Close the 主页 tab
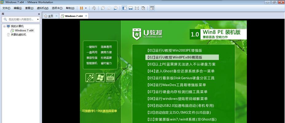The width and height of the screenshot is (285, 123). click(x=57, y=16)
